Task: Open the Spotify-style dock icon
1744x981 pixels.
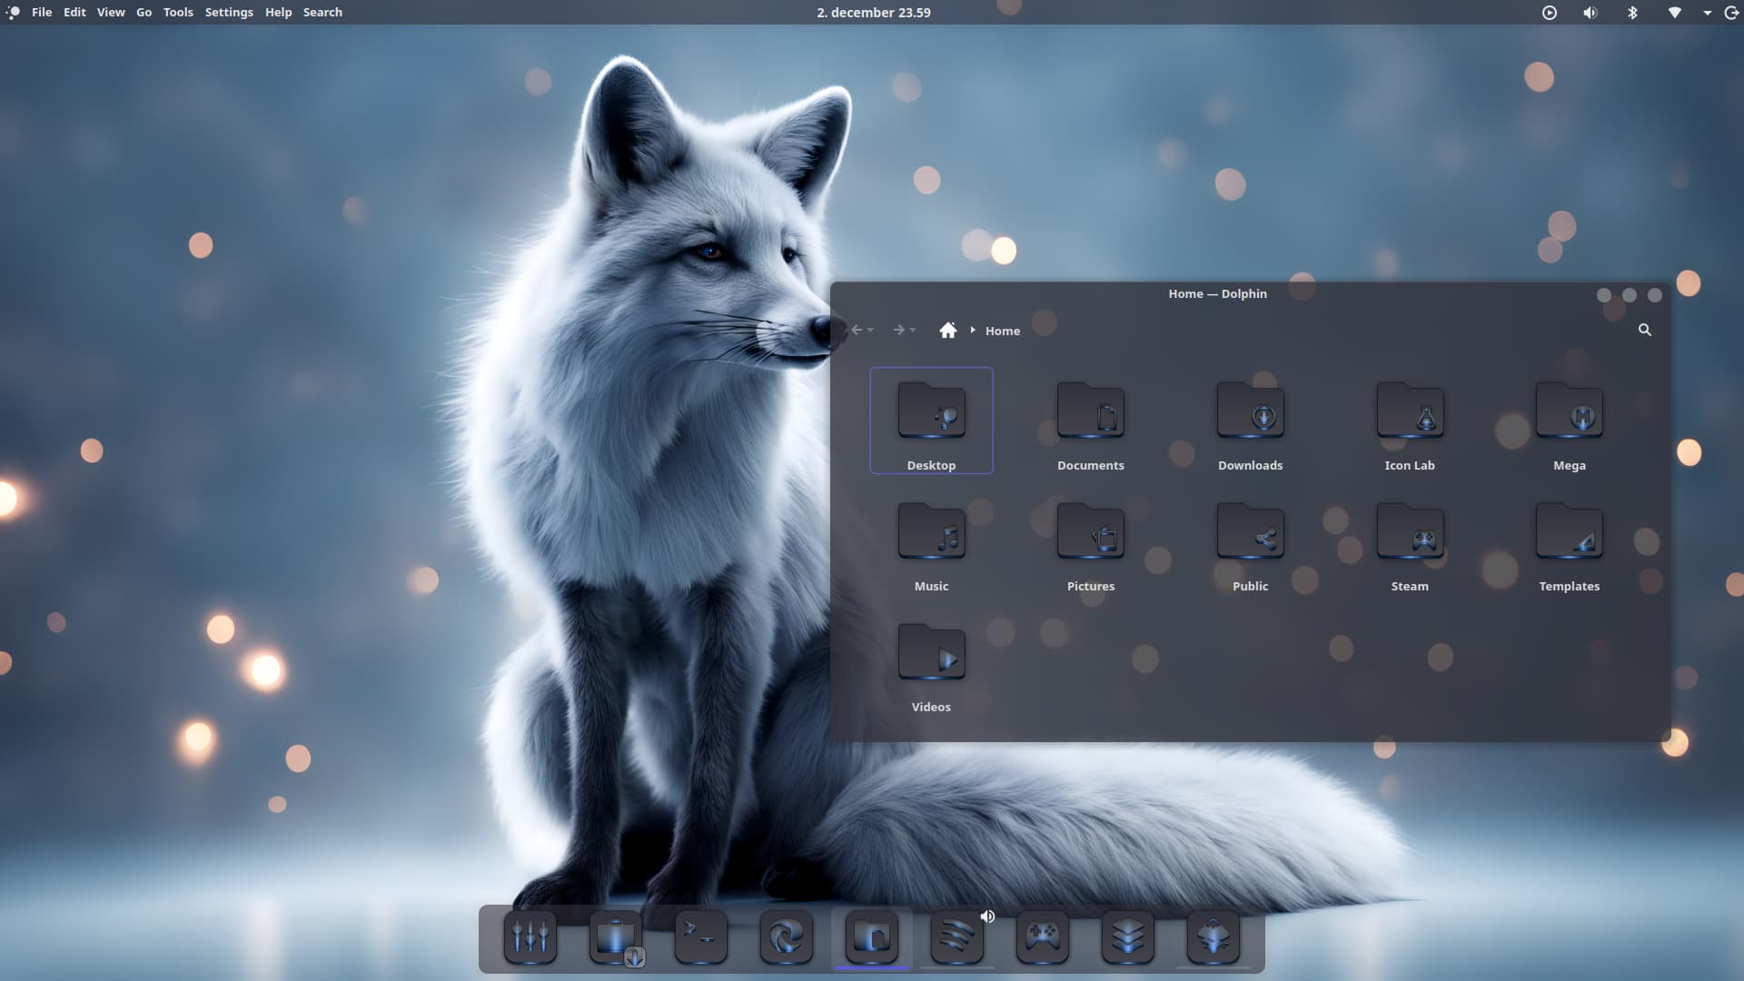Action: 956,936
